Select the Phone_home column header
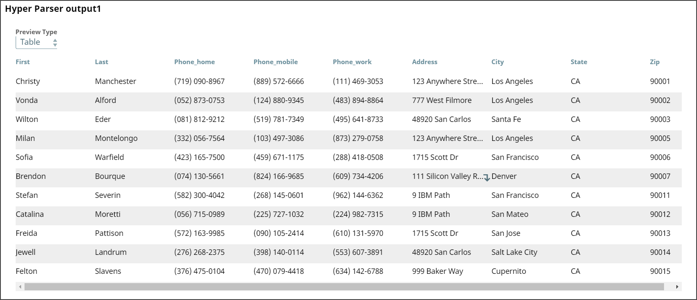Screen dimensions: 697x300 pos(195,62)
